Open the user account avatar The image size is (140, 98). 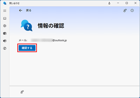pos(109,3)
